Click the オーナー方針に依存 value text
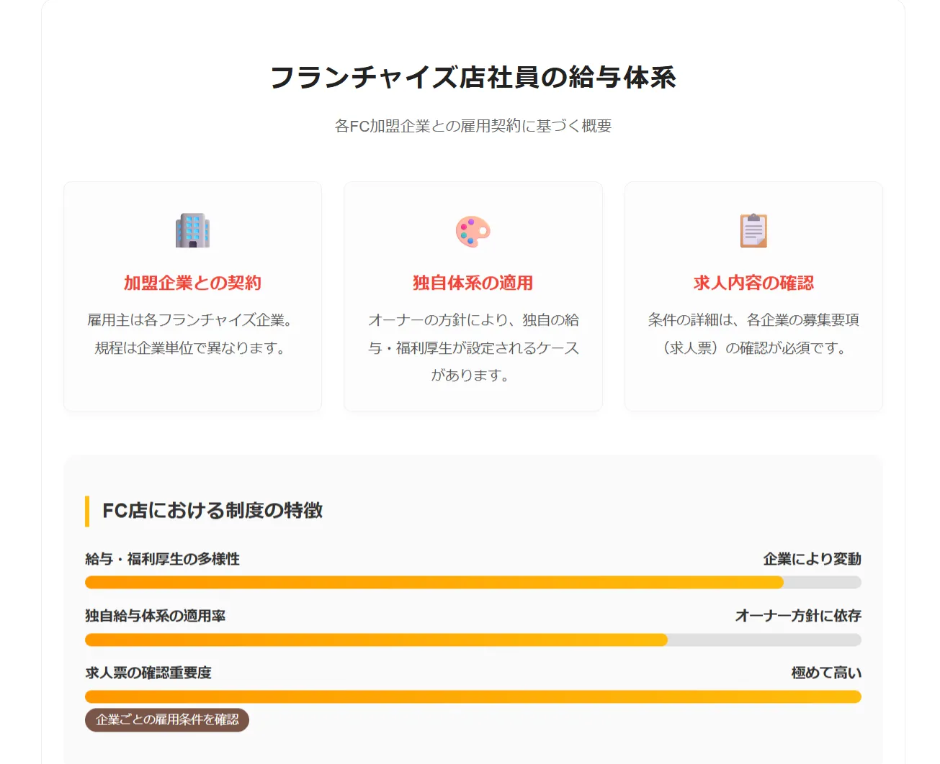This screenshot has width=940, height=764. 798,616
